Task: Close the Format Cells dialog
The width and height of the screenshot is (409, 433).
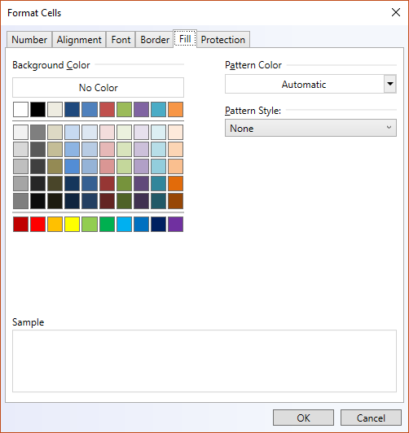Action: (396, 12)
